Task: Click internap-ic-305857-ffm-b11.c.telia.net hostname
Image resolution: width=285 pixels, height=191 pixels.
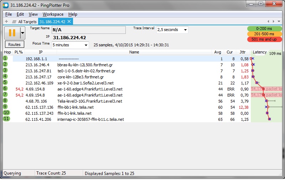Action: tap(90, 119)
